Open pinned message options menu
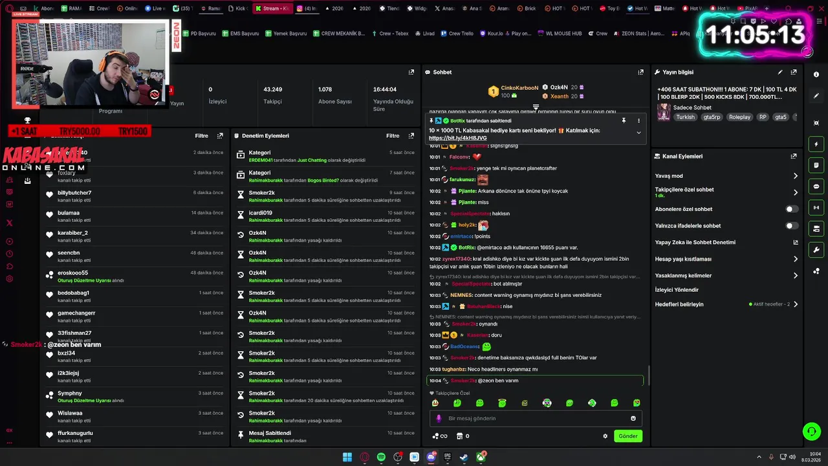Viewport: 828px width, 466px height. tap(638, 120)
